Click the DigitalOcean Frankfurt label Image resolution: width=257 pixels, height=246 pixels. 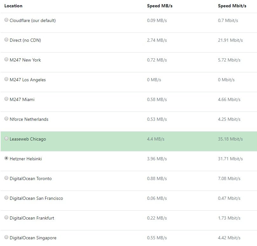tap(32, 218)
